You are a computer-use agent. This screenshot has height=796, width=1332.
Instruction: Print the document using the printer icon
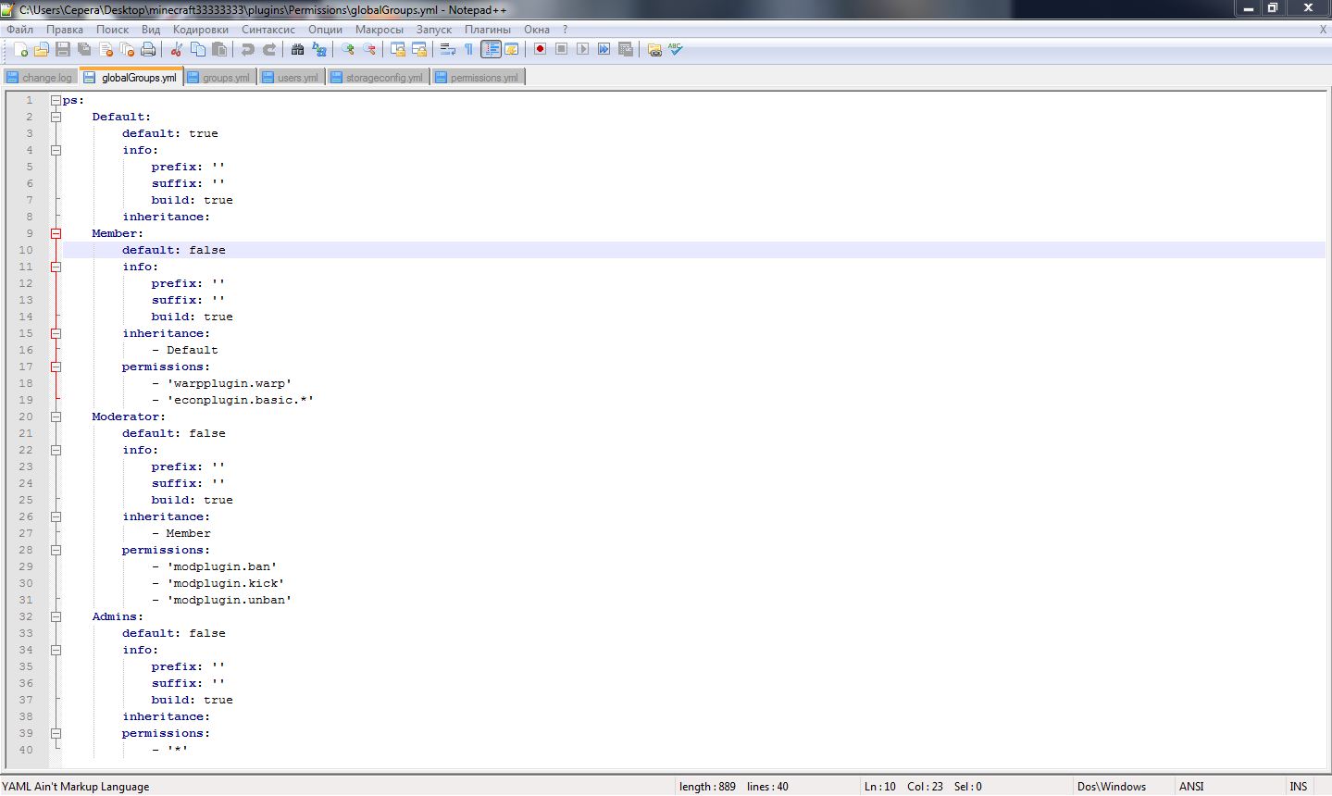tap(148, 50)
